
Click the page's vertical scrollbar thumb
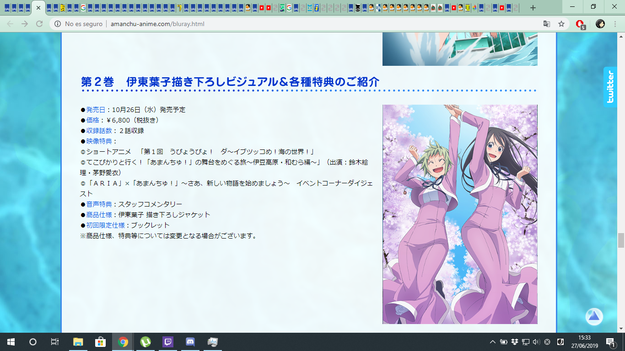click(x=621, y=240)
